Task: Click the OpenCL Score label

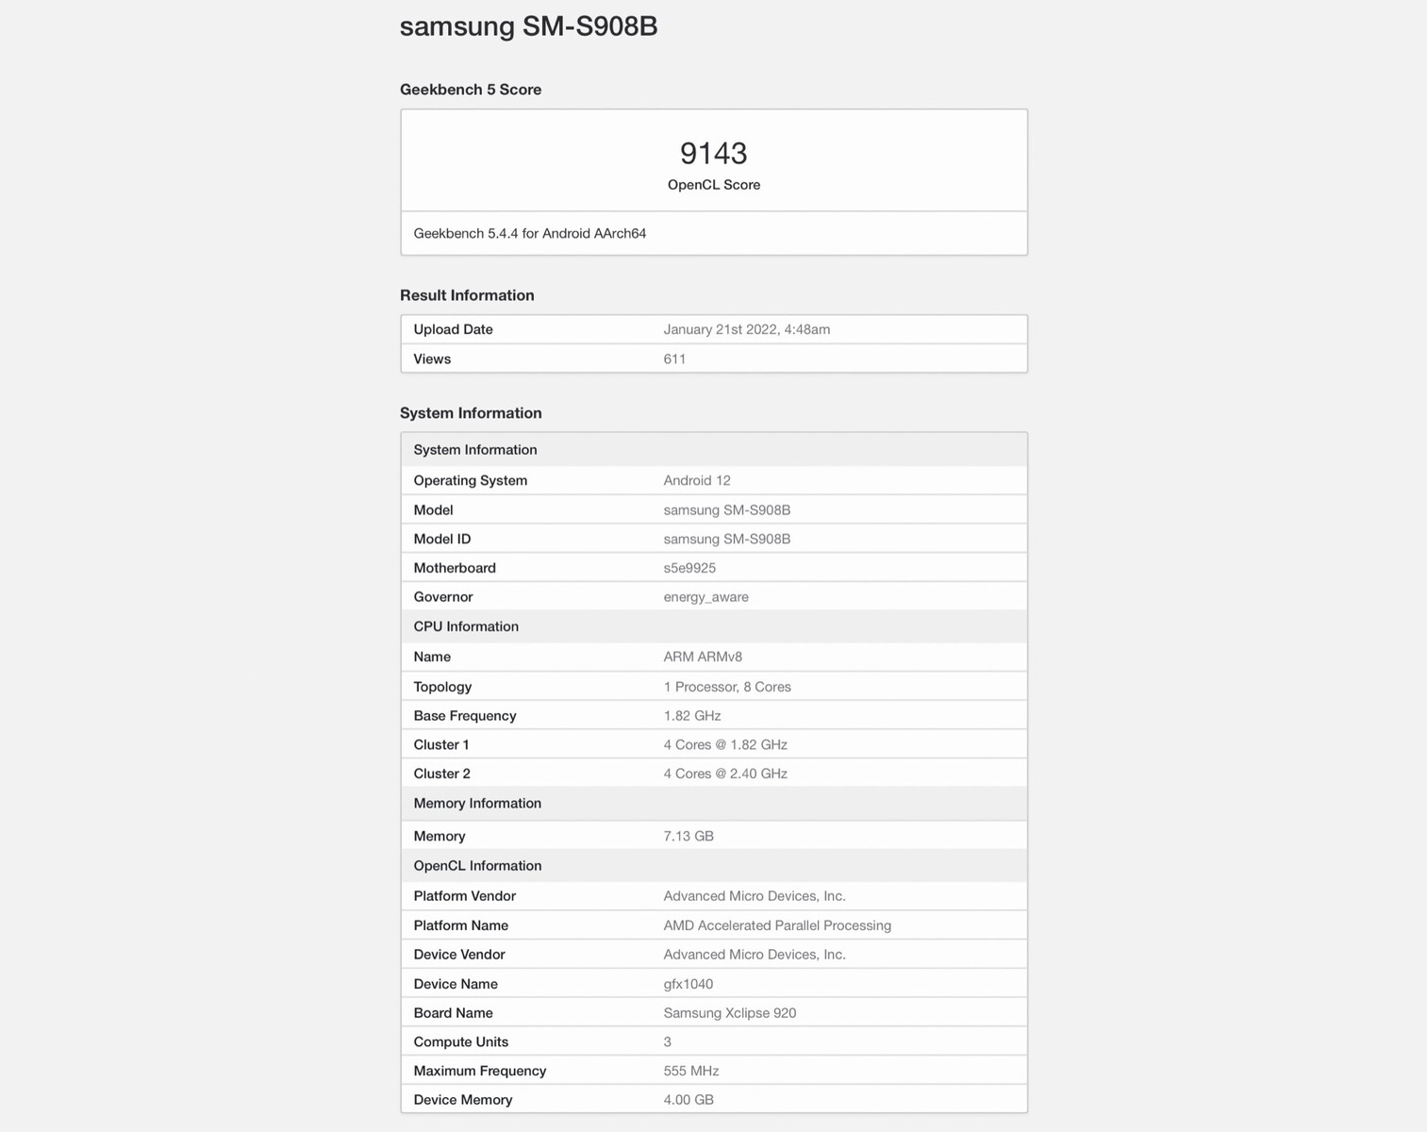Action: (x=714, y=185)
